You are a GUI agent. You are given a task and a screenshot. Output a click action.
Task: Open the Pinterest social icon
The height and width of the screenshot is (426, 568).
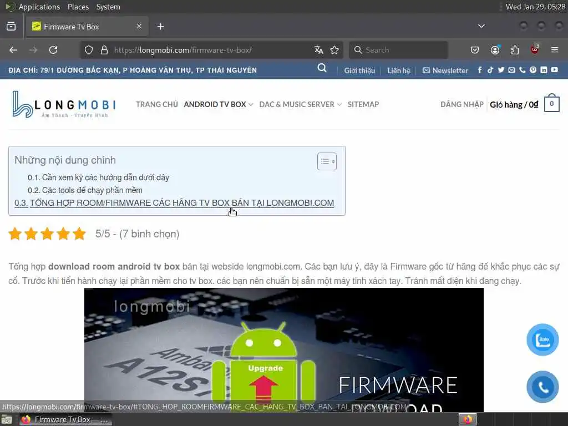(x=533, y=70)
